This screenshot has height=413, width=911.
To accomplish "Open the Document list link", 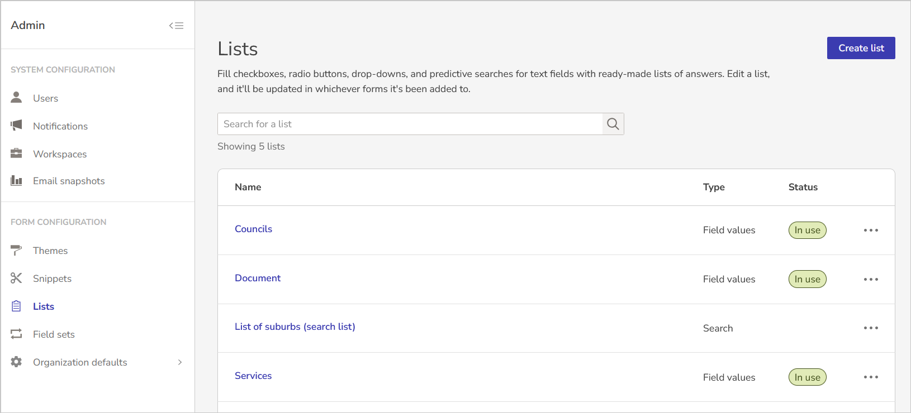I will click(258, 278).
